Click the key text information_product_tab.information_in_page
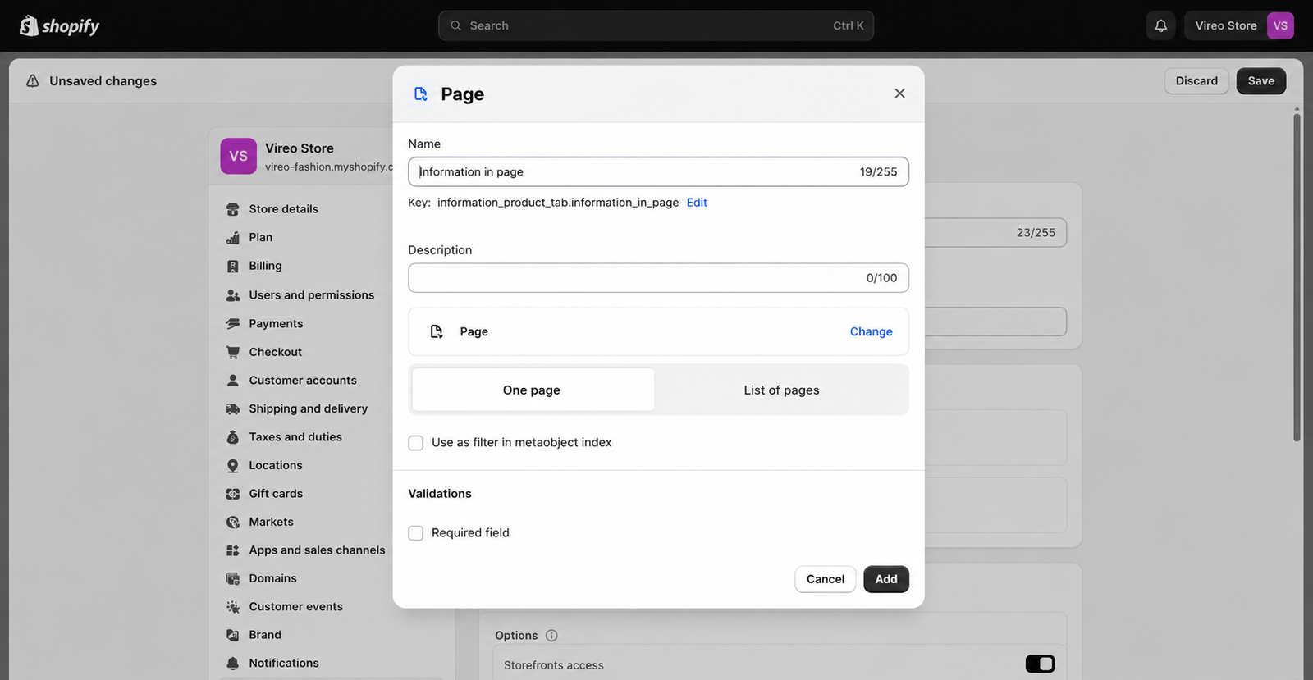Image resolution: width=1313 pixels, height=680 pixels. [x=558, y=203]
